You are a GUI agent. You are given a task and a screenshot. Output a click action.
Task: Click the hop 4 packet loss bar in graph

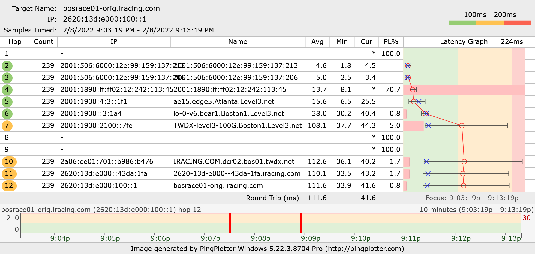(x=464, y=90)
